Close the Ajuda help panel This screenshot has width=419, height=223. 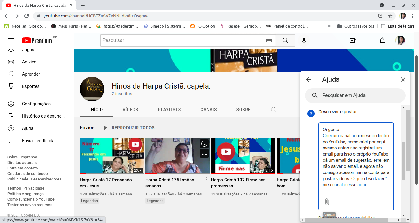[403, 80]
